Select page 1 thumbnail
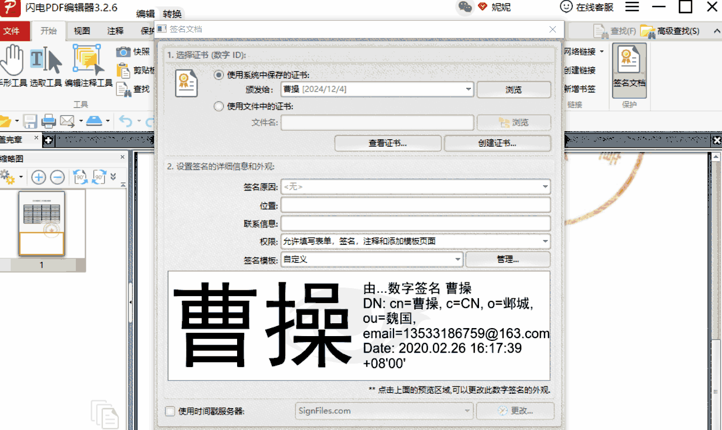The width and height of the screenshot is (722, 430). (x=42, y=224)
